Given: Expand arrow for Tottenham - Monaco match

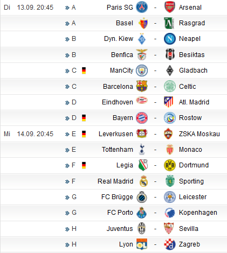Looking at the screenshot, I should tap(67, 150).
